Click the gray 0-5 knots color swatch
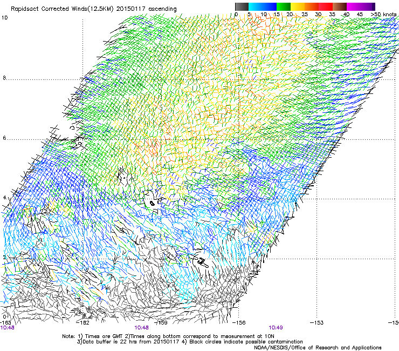Screen dimensions: 399x351 click(242, 6)
